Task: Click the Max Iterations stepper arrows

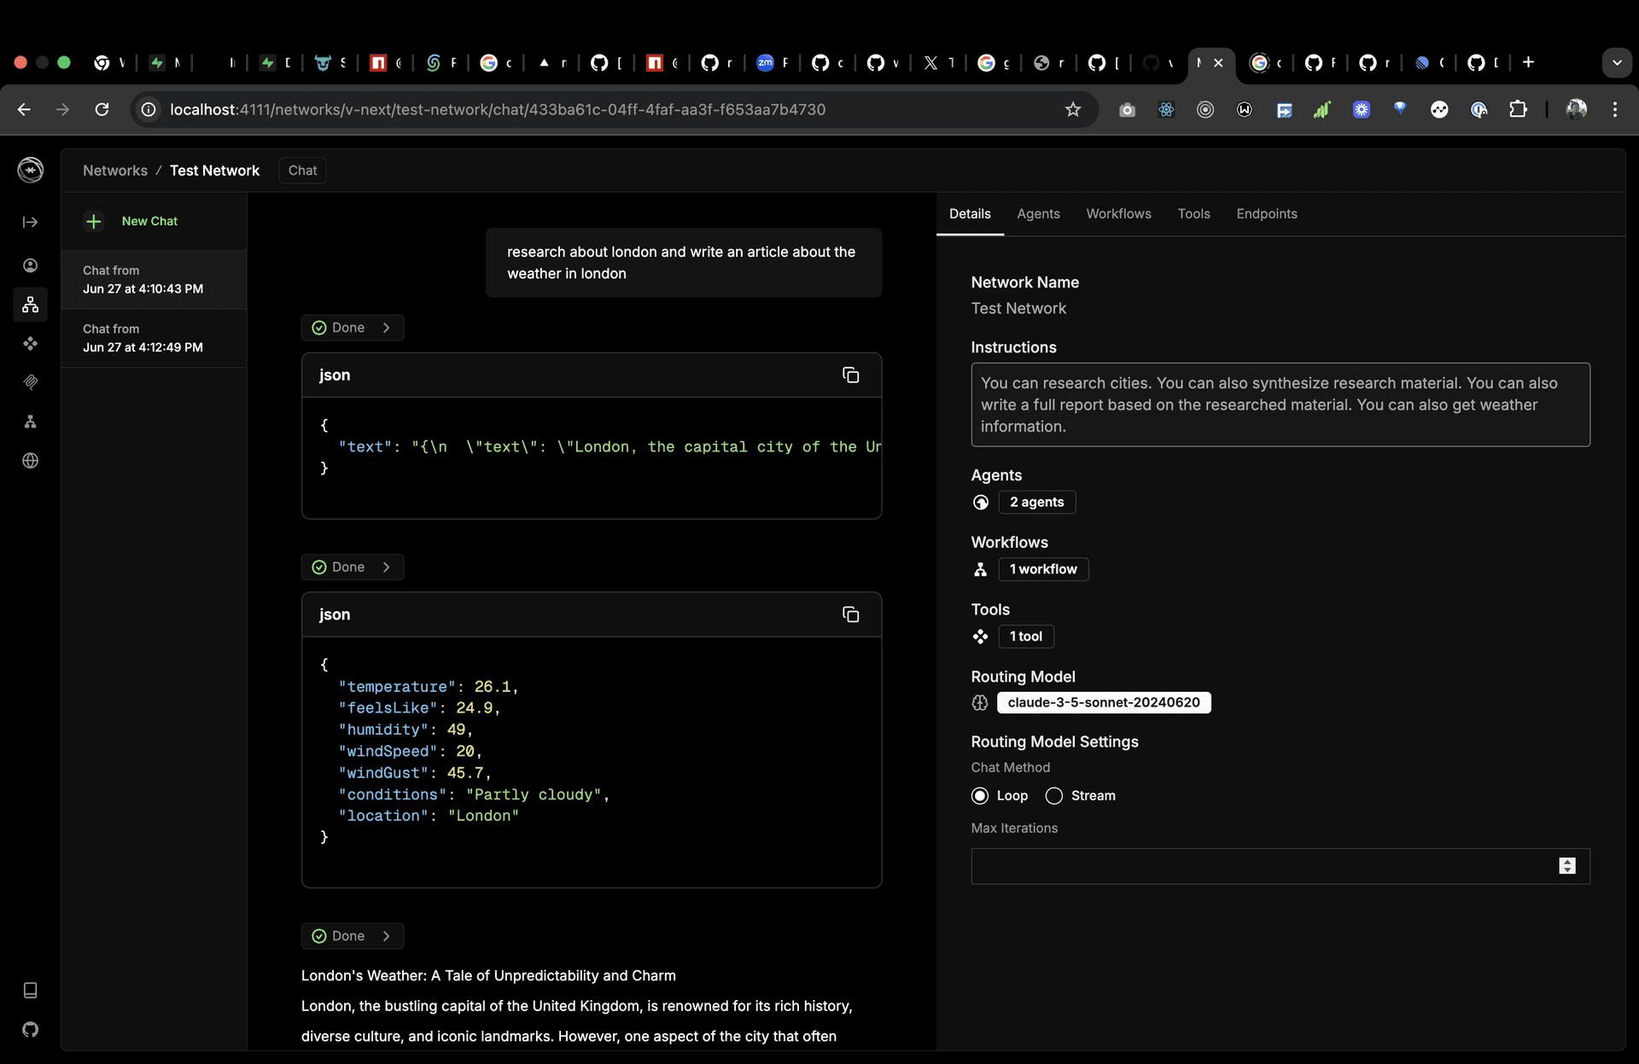Action: point(1567,866)
